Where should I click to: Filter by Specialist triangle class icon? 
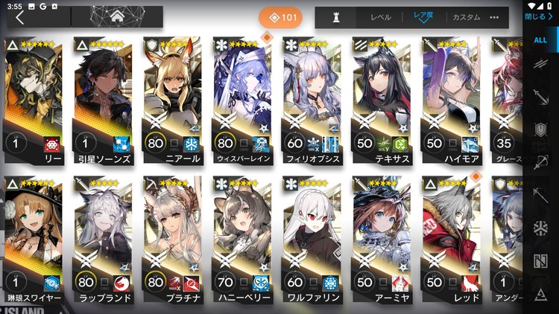(540, 294)
